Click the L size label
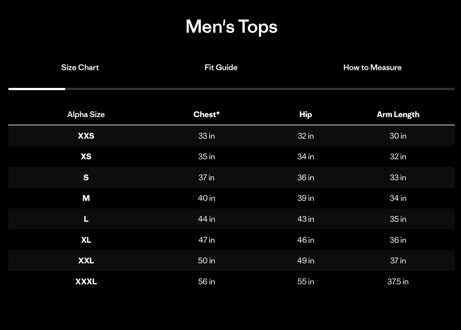The width and height of the screenshot is (461, 330). pos(86,219)
